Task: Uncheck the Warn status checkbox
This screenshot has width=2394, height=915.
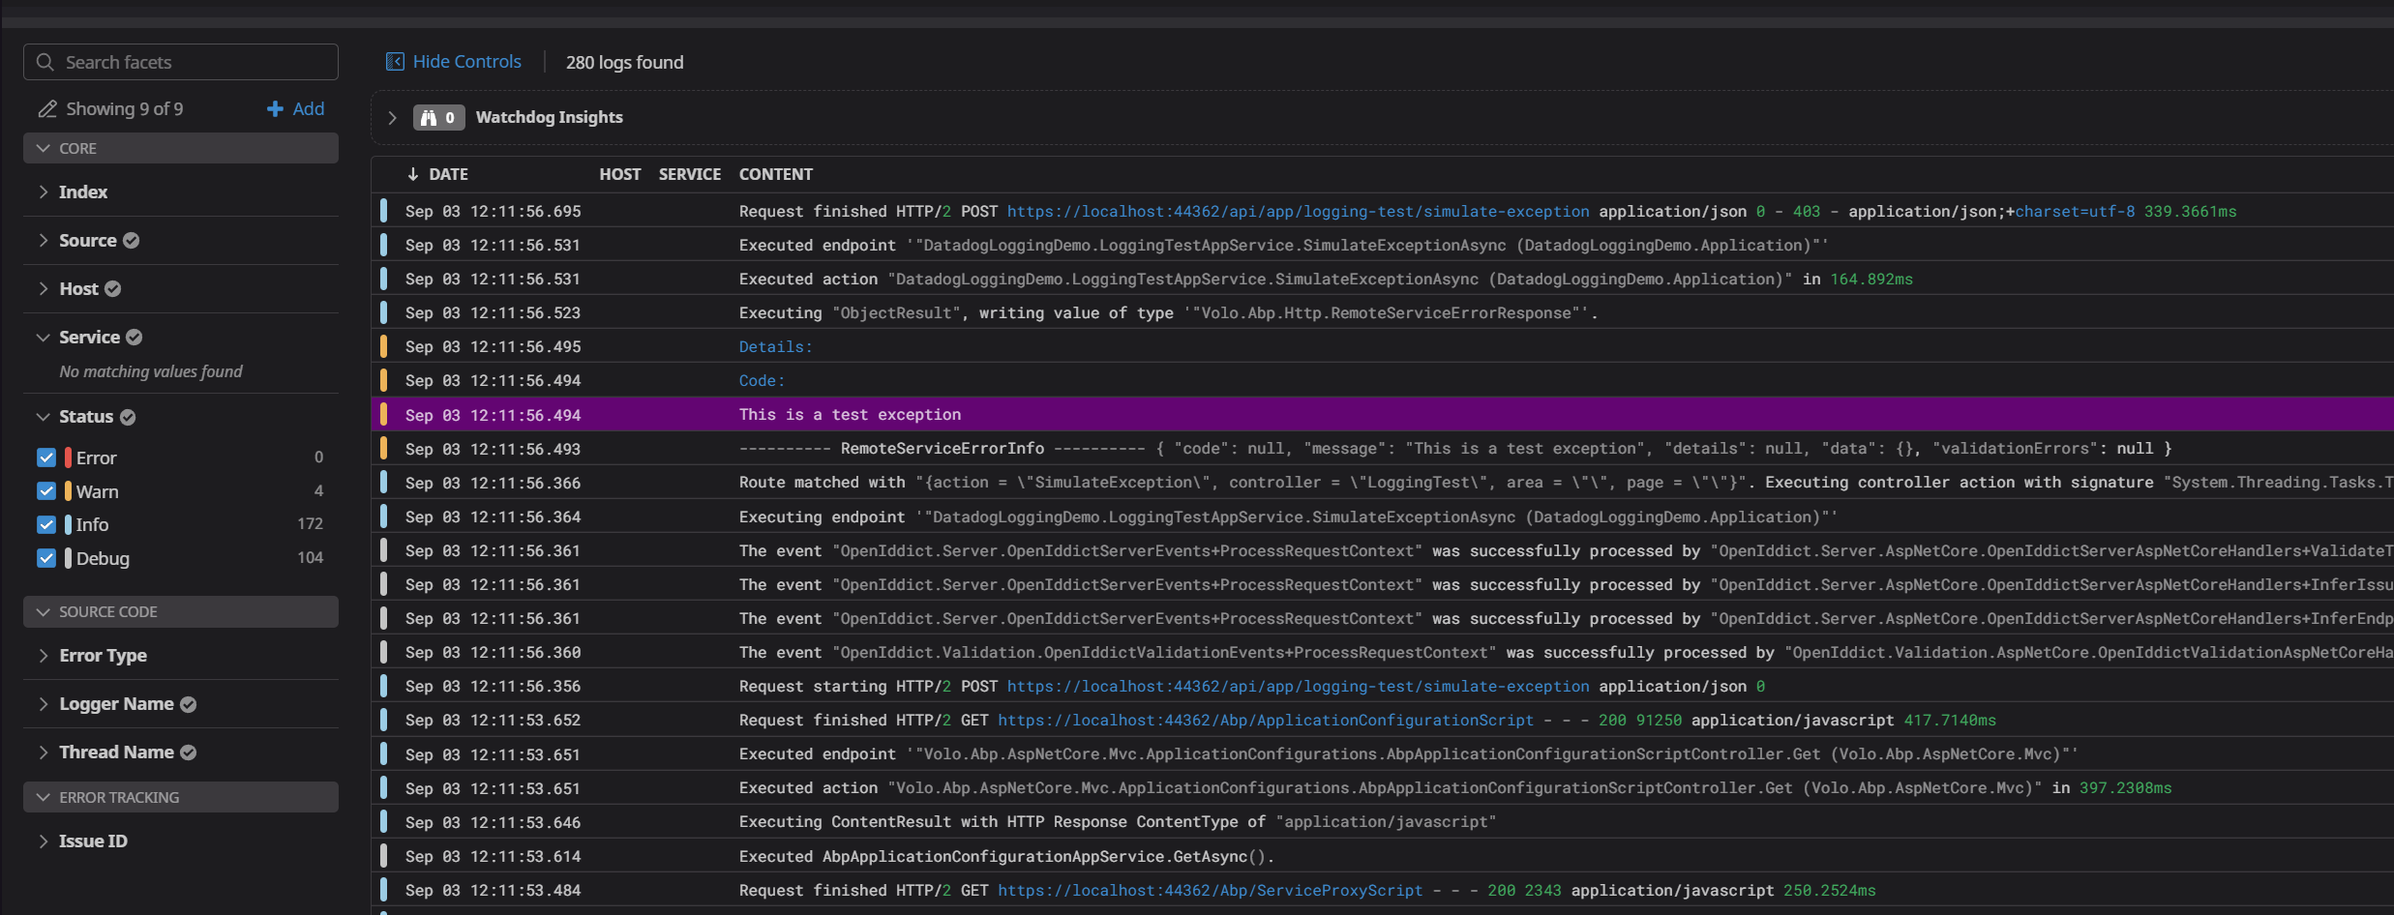Action: [46, 491]
